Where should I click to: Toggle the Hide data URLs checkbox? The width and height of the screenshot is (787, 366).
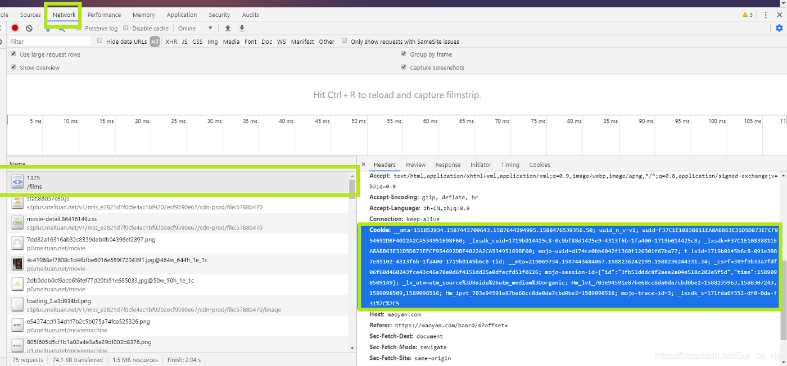pos(100,41)
